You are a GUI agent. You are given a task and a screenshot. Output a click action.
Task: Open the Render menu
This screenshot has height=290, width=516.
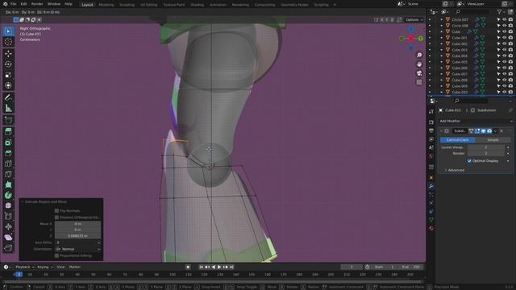[x=37, y=4]
